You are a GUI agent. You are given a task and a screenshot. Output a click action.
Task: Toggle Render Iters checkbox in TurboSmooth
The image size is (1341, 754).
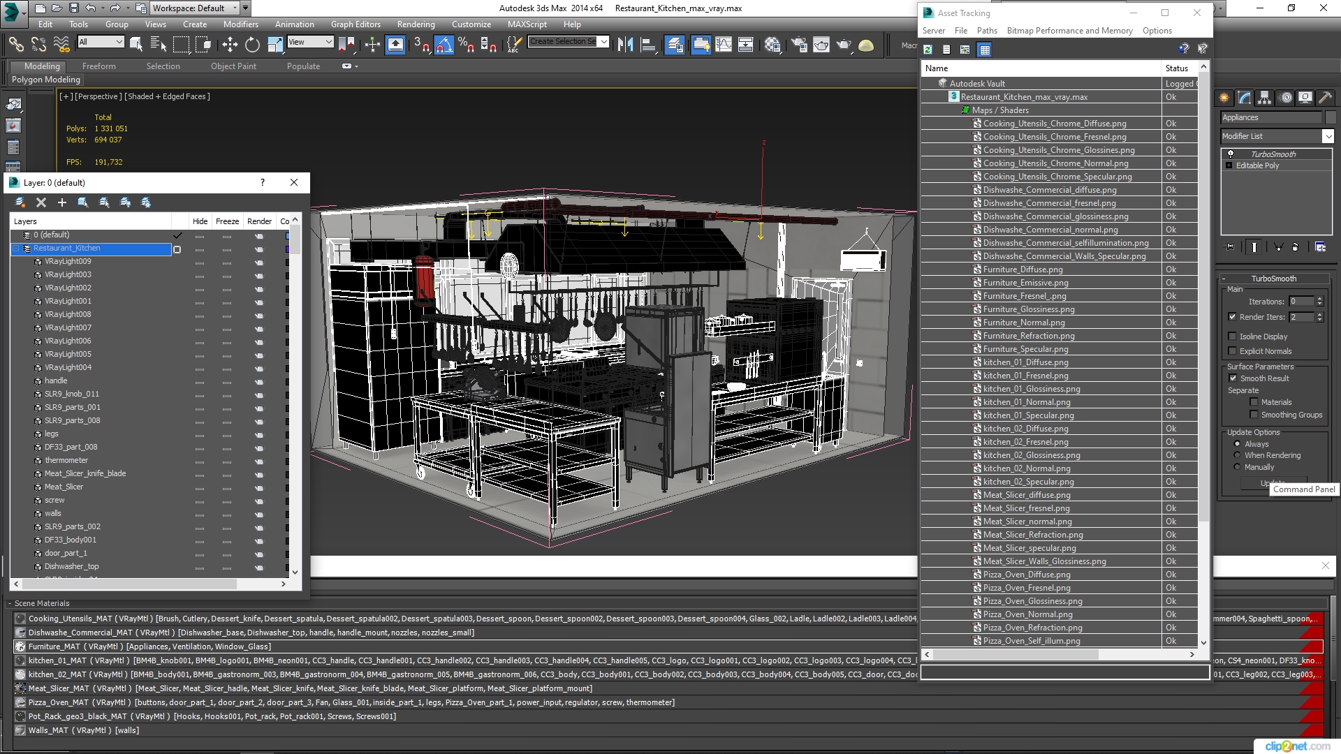point(1233,317)
